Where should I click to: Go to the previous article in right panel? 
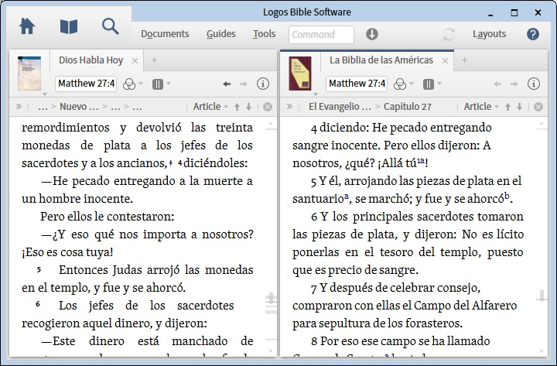507,107
